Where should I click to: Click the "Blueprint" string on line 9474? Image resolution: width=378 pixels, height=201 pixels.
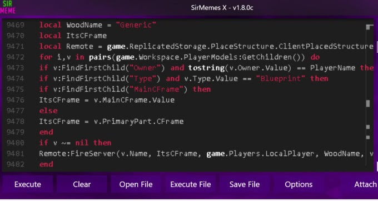[281, 79]
